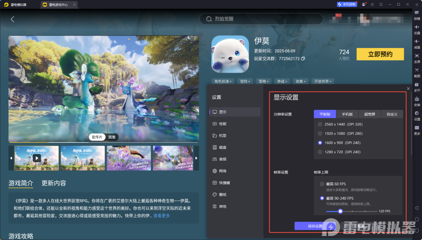422x240 pixels.
Task: Open multi-instance manager via 多开 icon
Action: [x=417, y=87]
